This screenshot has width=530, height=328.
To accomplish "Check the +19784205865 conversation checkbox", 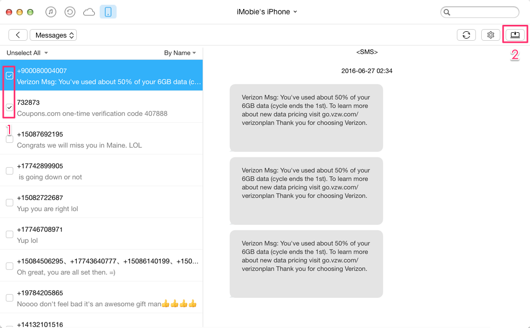I will [x=10, y=298].
